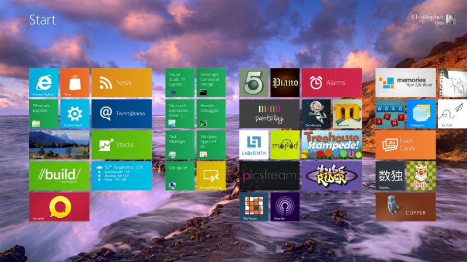The width and height of the screenshot is (467, 262).
Task: Launch the Air Craft tile
Action: tap(452, 114)
